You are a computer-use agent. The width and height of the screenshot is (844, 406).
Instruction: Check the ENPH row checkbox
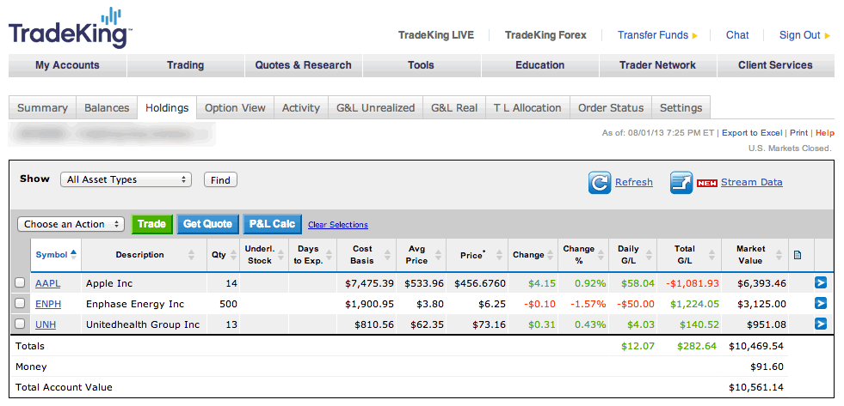point(20,303)
